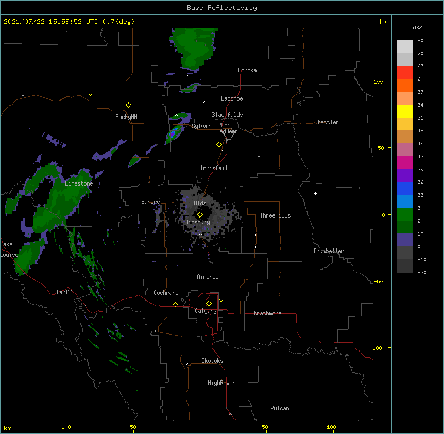Screen dimensions: 444x434
Task: Click the Calgary city label
Action: click(x=206, y=311)
